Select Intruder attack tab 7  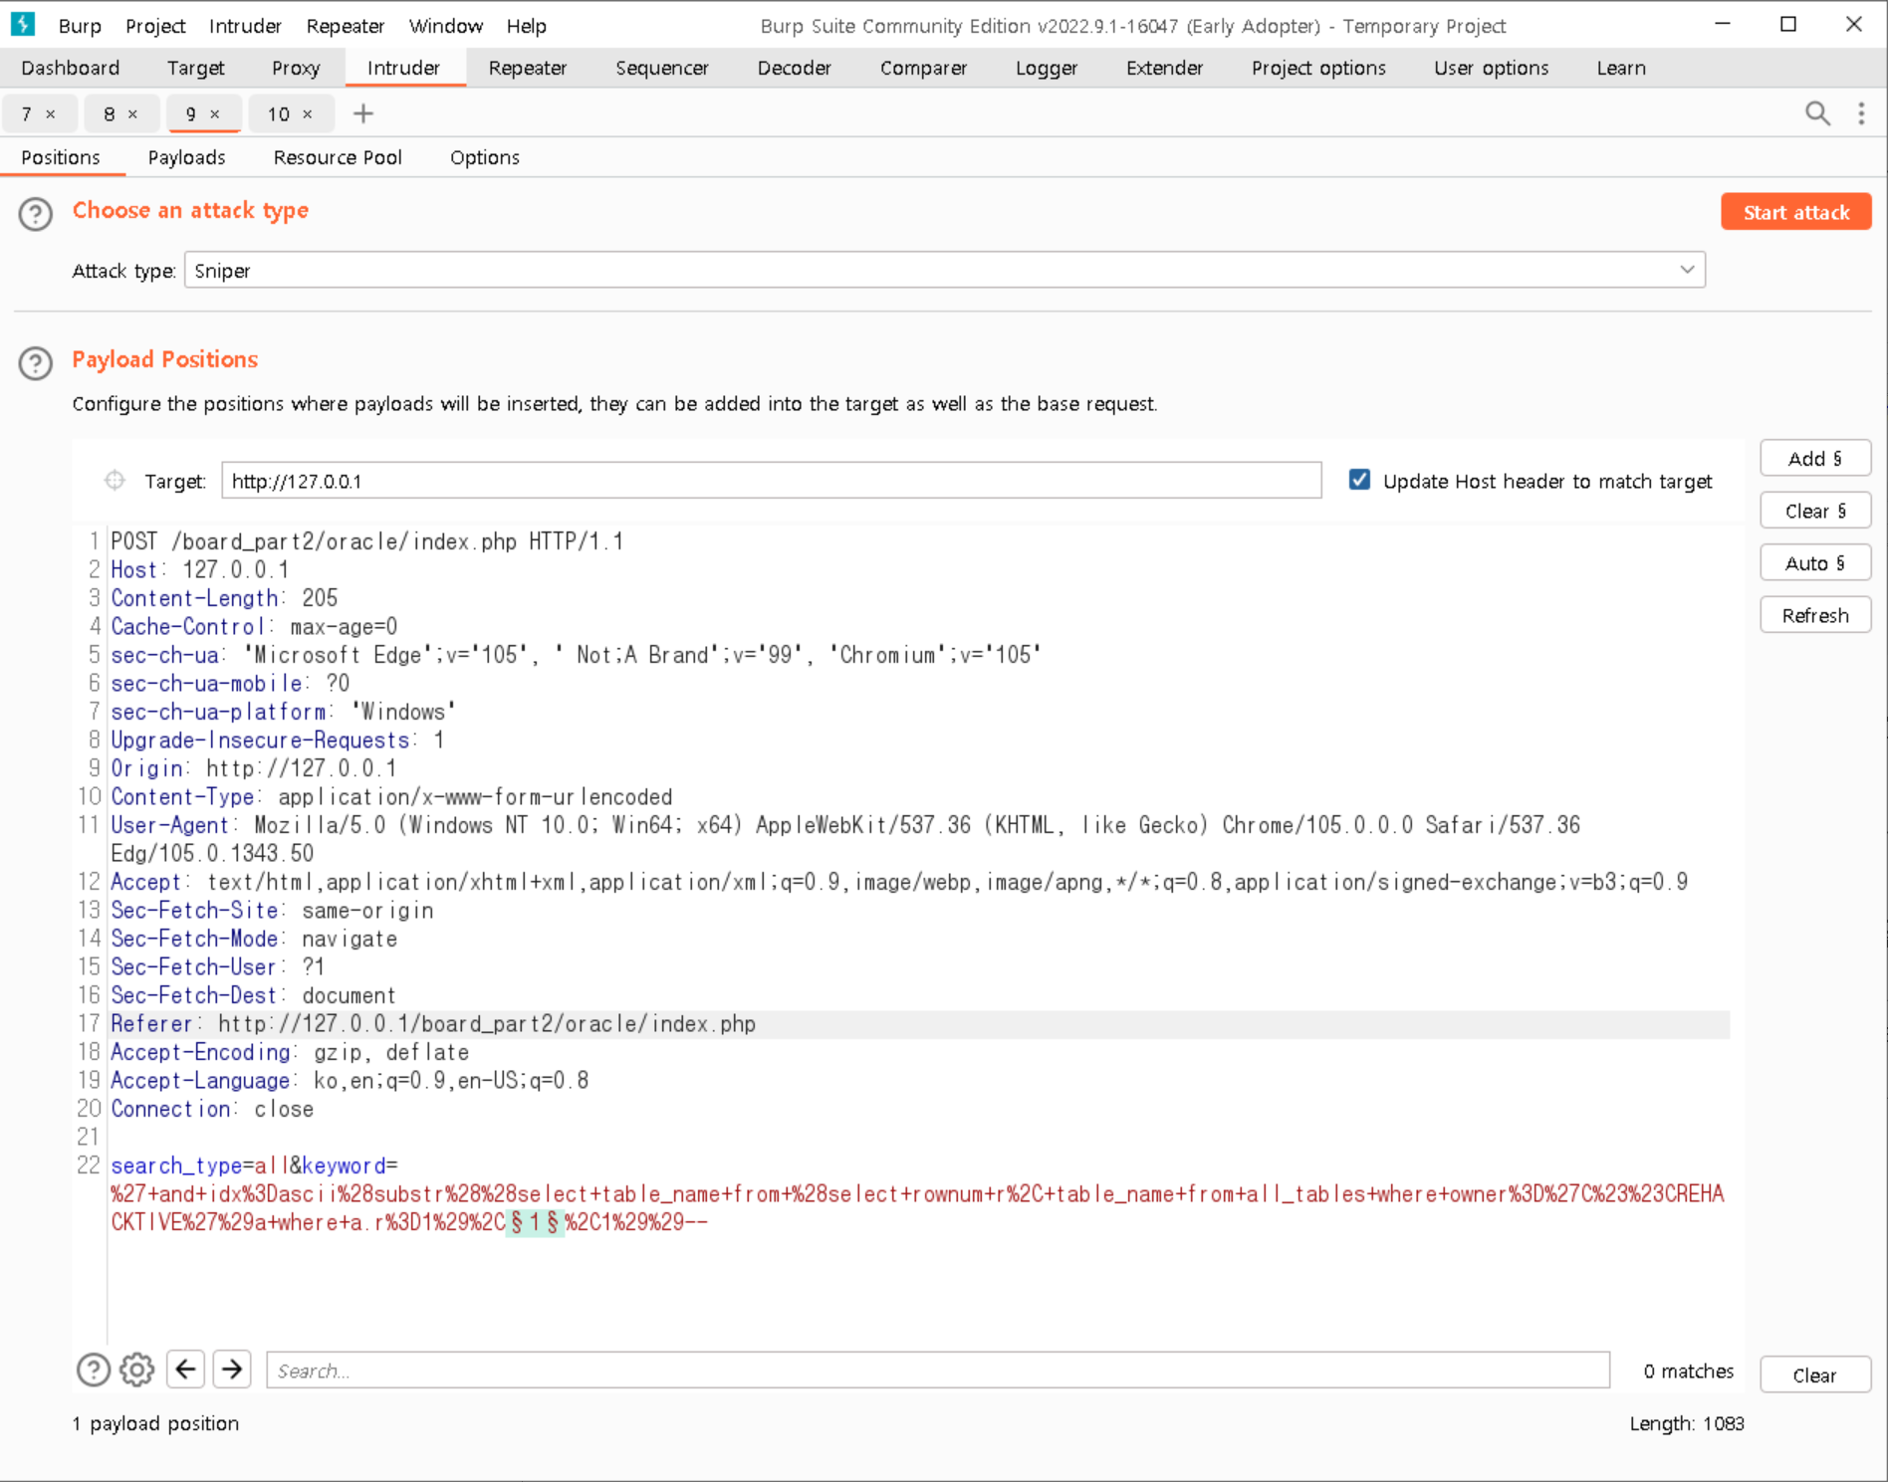click(x=27, y=114)
